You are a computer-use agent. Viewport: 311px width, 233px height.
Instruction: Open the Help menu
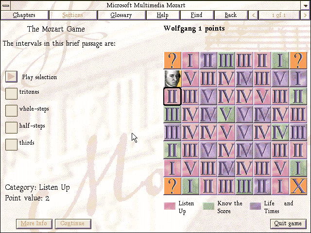pyautogui.click(x=163, y=15)
